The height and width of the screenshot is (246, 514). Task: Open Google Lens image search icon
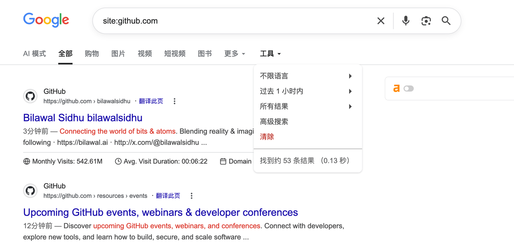pyautogui.click(x=426, y=21)
